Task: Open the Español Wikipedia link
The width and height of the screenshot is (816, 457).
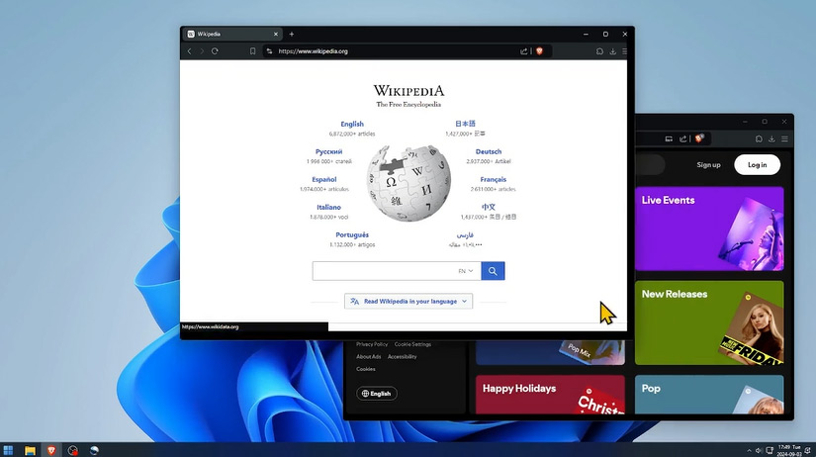Action: tap(324, 179)
